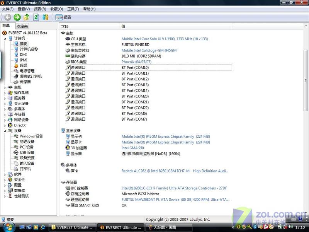Open the 查看(V) menu
This screenshot has width=309, height=232.
click(24, 9)
